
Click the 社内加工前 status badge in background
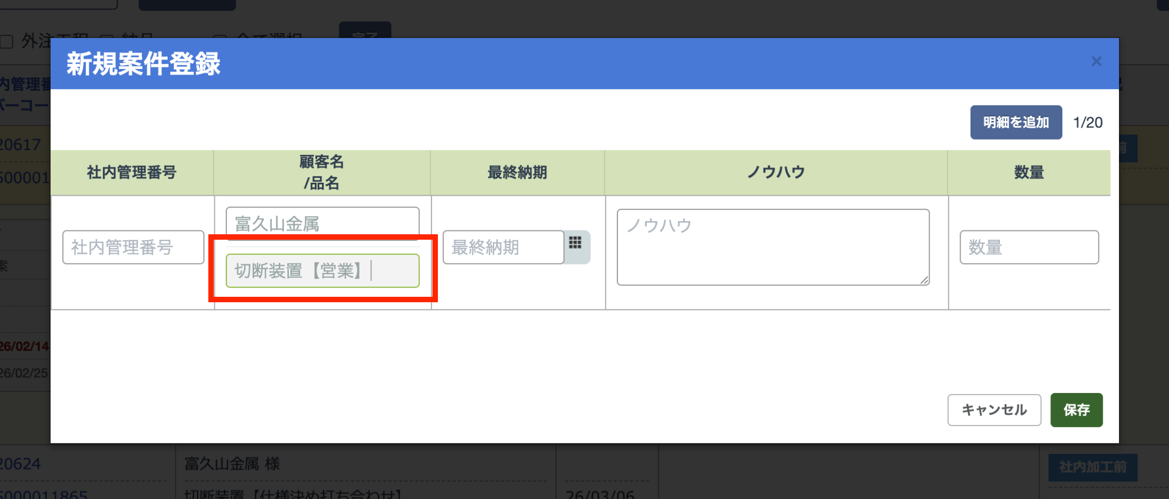pos(1092,467)
